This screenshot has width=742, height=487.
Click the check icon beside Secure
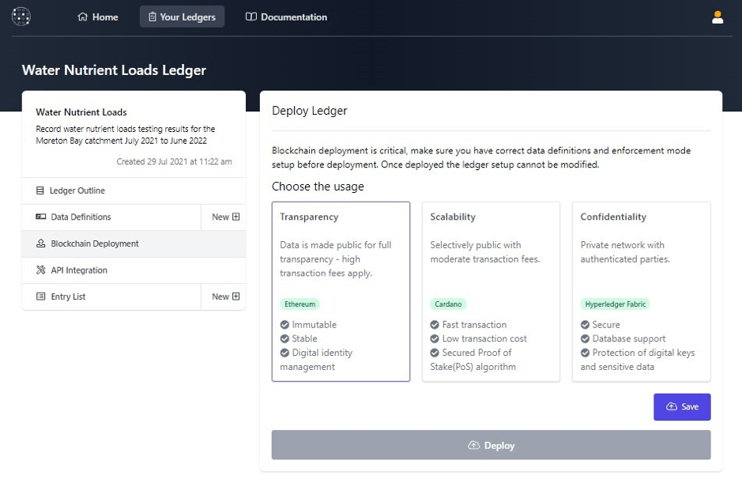(585, 325)
